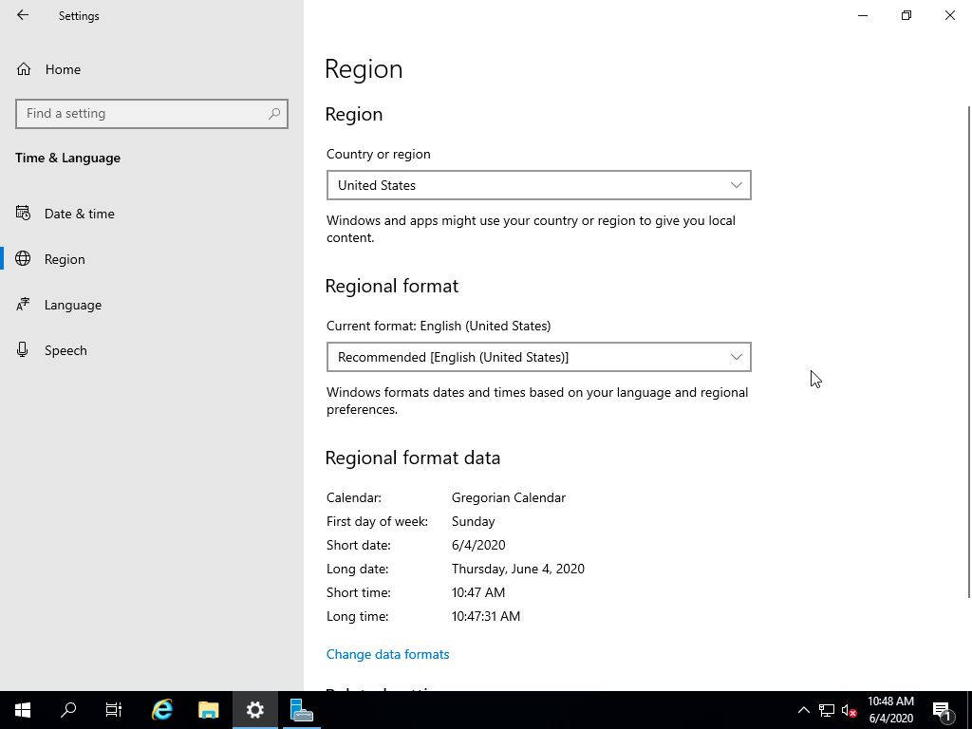Open File Explorer from the taskbar
Image resolution: width=972 pixels, height=729 pixels.
[209, 709]
